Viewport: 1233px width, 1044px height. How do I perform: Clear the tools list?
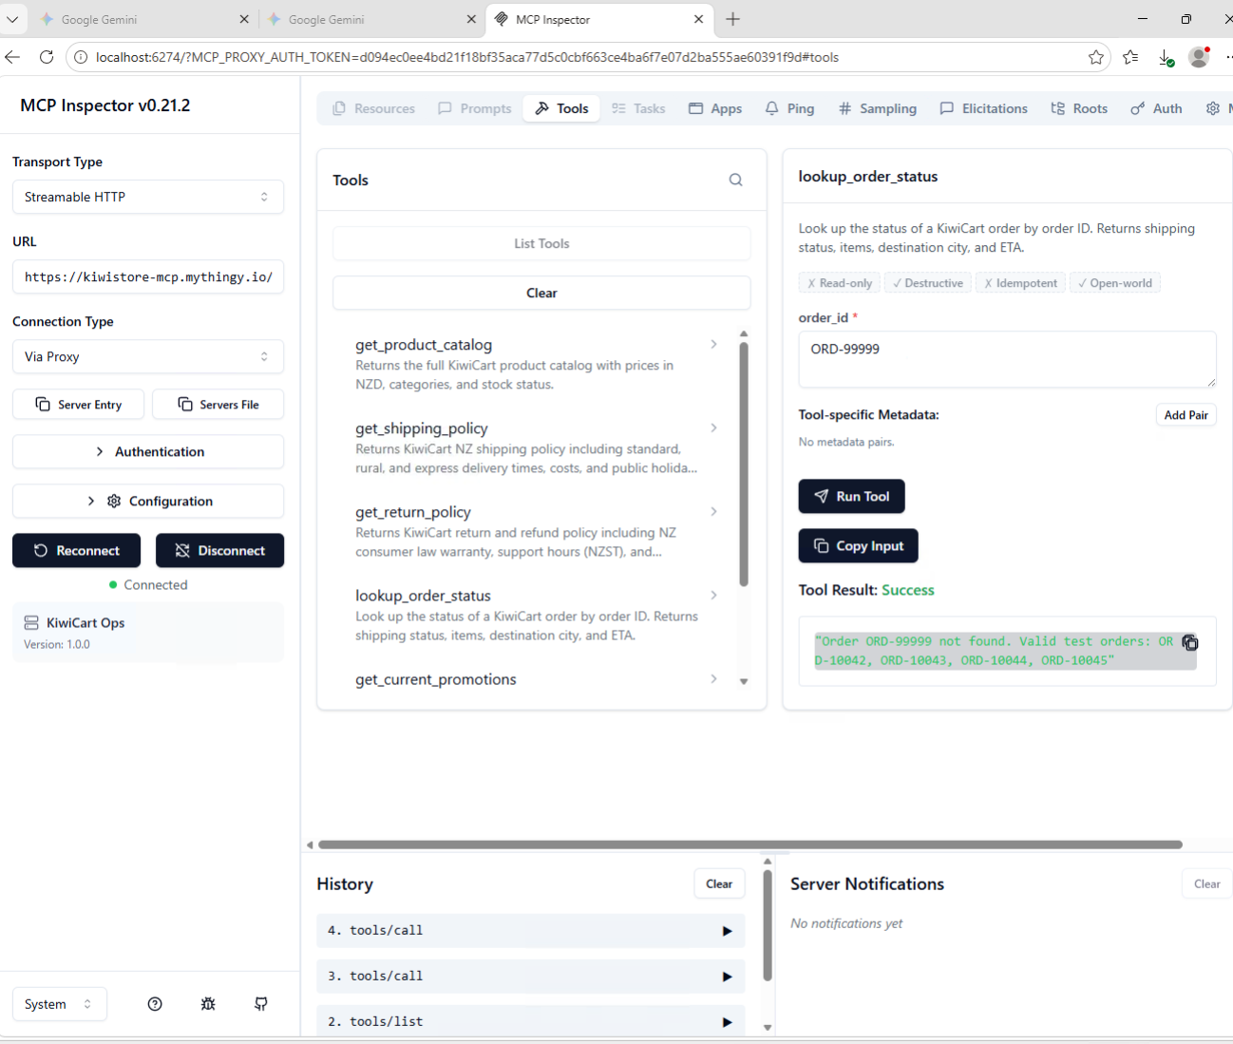(x=541, y=293)
